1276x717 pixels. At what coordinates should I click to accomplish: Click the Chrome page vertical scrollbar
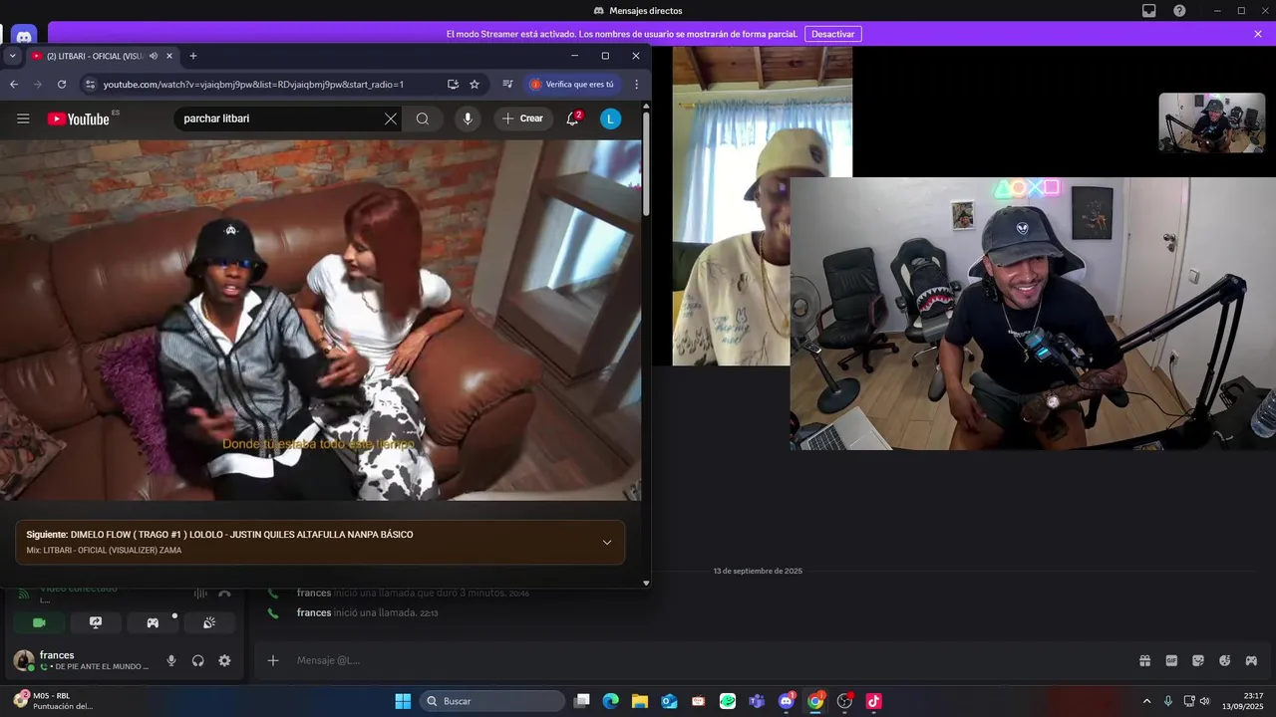[x=646, y=164]
